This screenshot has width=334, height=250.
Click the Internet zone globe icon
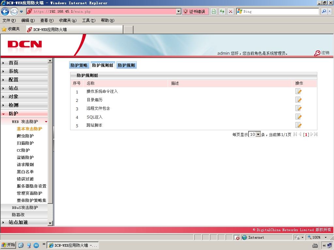click(245, 237)
